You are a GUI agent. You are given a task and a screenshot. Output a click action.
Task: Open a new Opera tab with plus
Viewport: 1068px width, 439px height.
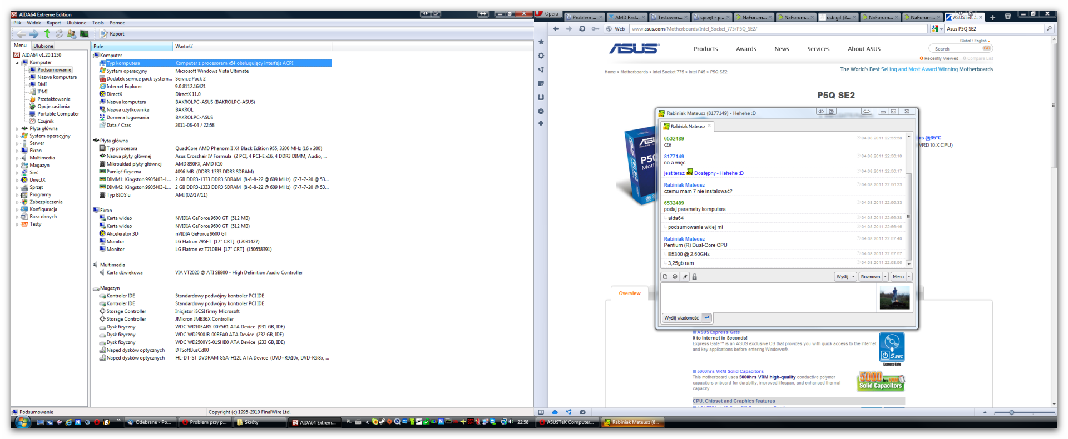pyautogui.click(x=992, y=17)
